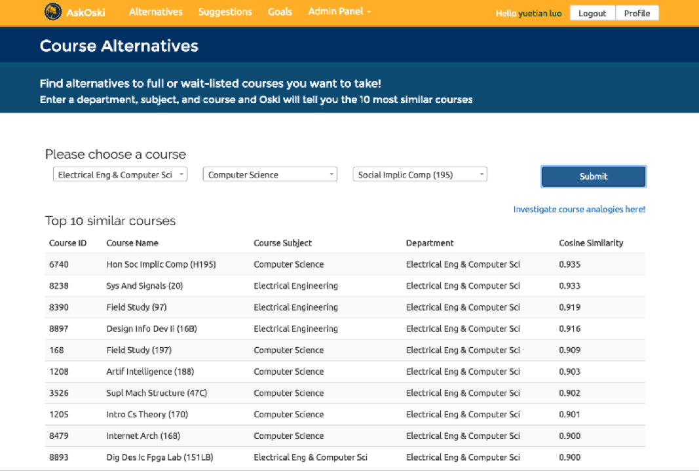This screenshot has height=471, width=699.
Task: Follow the Investigate course analogies link
Action: click(579, 210)
